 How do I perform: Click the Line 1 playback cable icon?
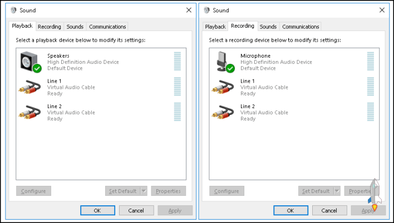point(29,87)
